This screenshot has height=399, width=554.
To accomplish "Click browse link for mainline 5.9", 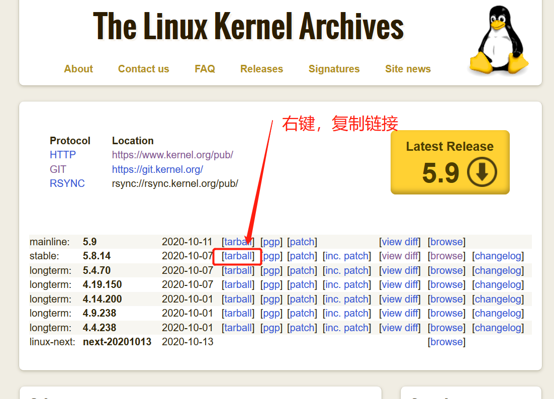I will point(446,242).
